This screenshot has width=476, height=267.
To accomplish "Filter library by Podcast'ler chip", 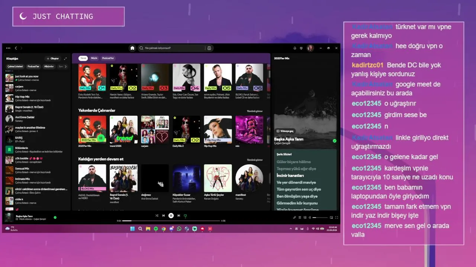I will click(33, 66).
